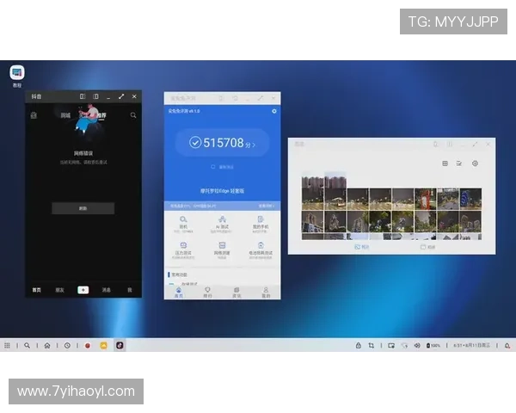
Task: Select the news tab in AnTuTu bottom bar
Action: click(x=236, y=293)
